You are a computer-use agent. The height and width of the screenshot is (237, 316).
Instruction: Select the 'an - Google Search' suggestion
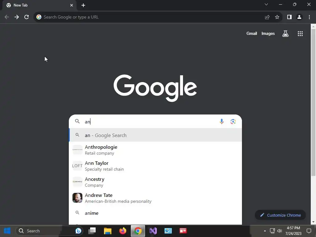pyautogui.click(x=156, y=135)
